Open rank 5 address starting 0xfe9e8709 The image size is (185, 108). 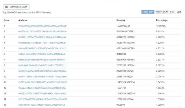(42, 48)
